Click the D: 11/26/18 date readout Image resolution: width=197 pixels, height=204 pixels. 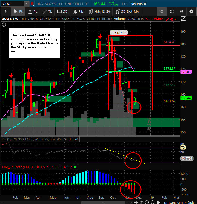[x=29, y=19]
